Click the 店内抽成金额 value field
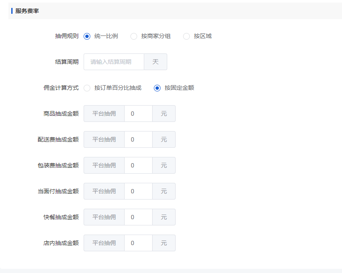This screenshot has height=273, width=342. click(138, 243)
